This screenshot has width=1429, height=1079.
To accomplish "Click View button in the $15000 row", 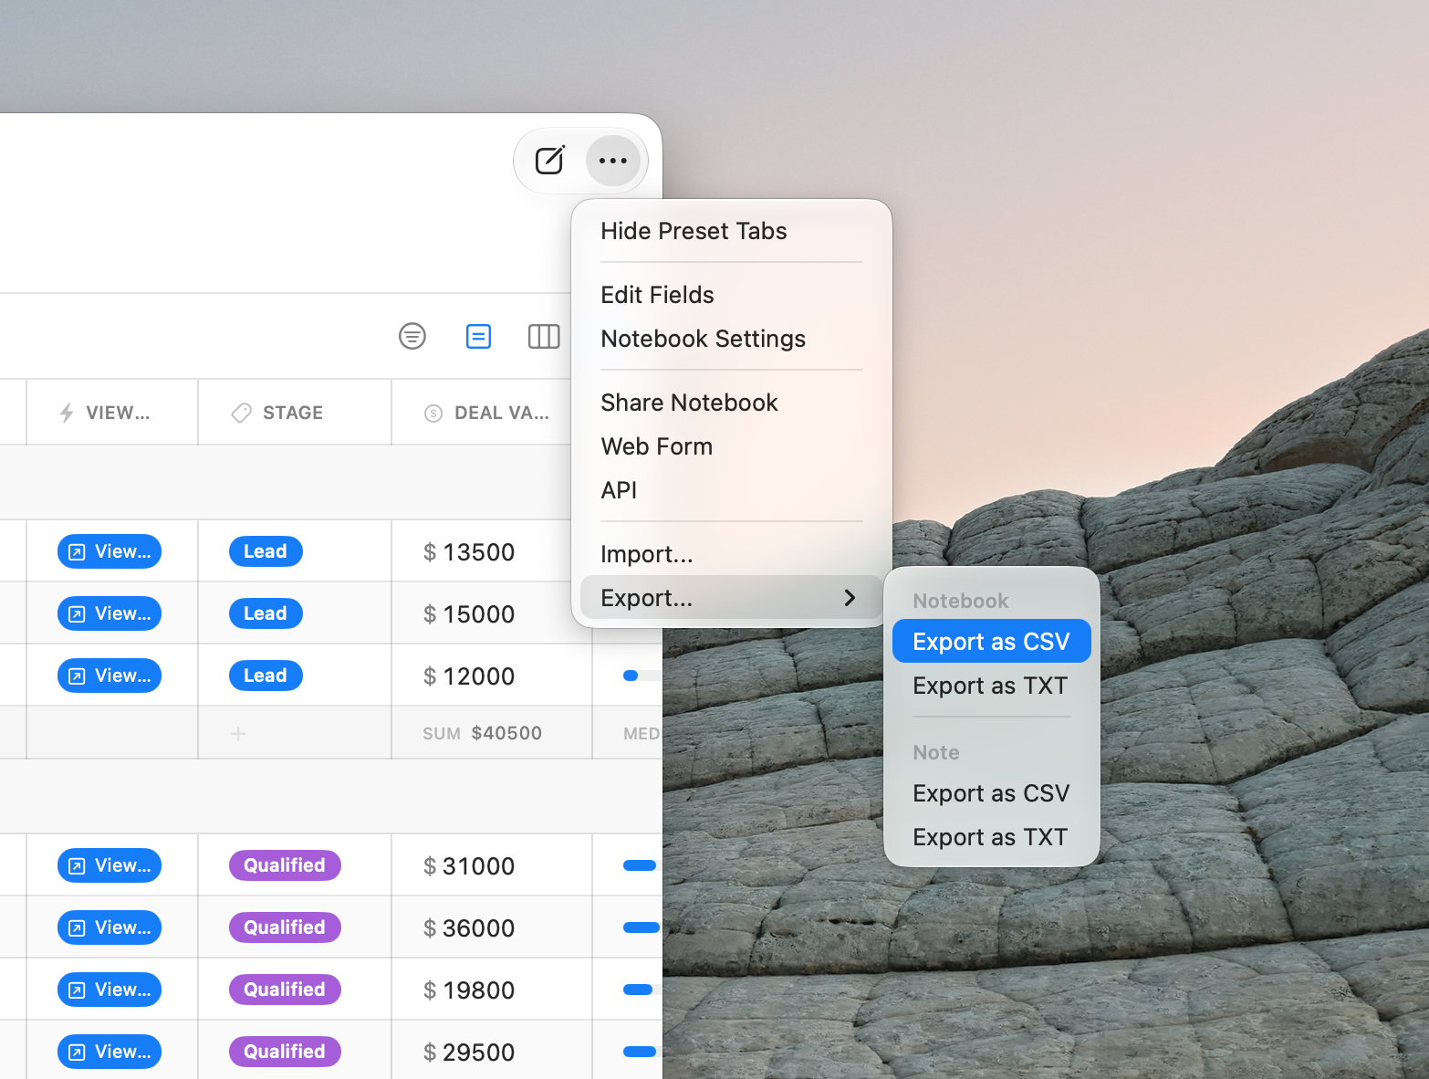I will [x=110, y=613].
